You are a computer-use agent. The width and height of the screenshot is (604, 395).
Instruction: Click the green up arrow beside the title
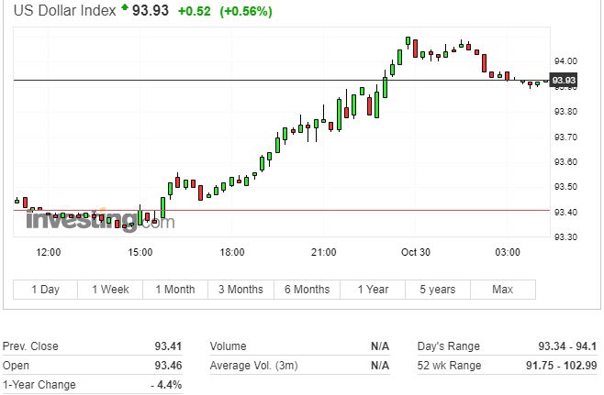click(126, 8)
